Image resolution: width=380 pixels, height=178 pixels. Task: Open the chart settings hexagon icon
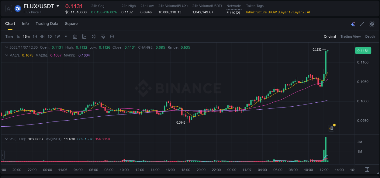click(x=112, y=36)
